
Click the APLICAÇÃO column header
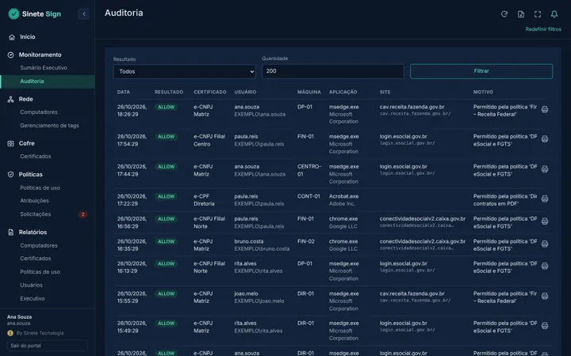pyautogui.click(x=343, y=93)
